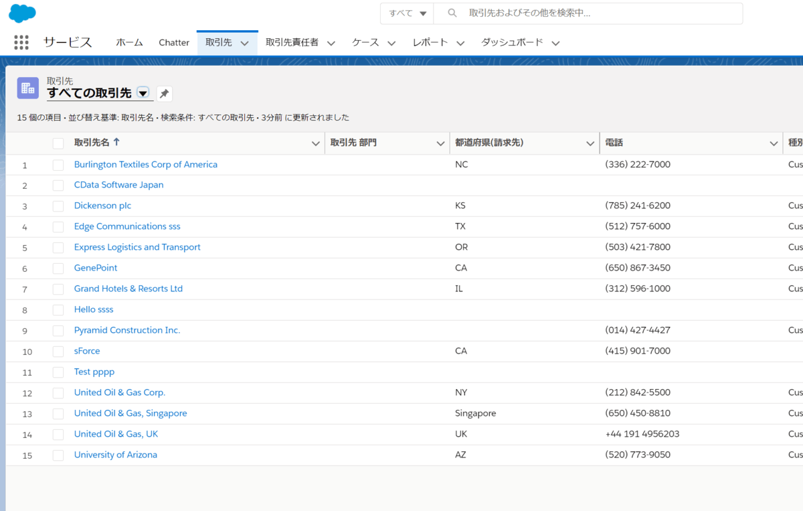Go to the Chatter tab
The height and width of the screenshot is (511, 803).
(x=174, y=42)
